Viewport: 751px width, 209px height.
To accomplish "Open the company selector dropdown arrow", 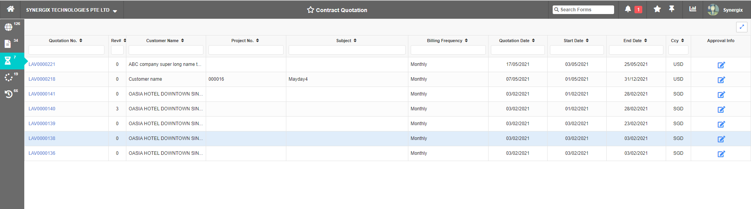I will pyautogui.click(x=115, y=11).
